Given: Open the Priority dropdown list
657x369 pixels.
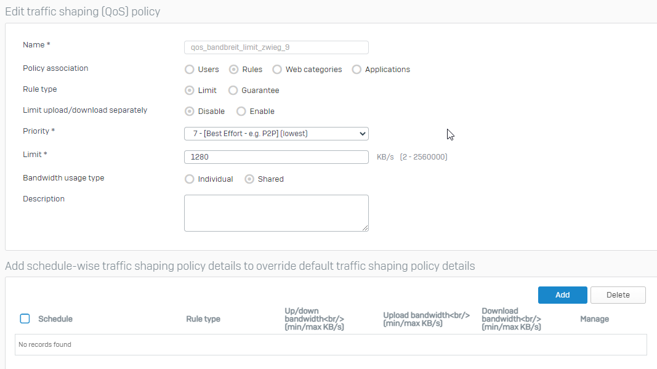Looking at the screenshot, I should click(276, 134).
